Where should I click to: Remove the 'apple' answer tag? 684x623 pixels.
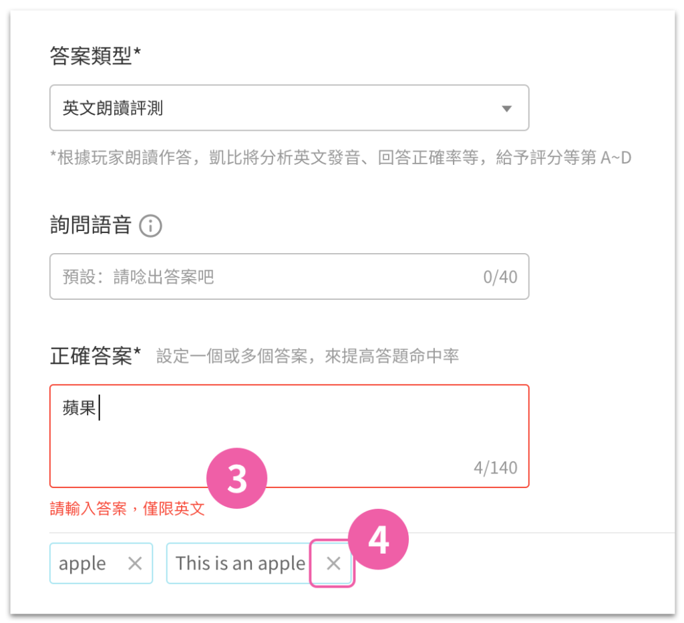(x=135, y=564)
